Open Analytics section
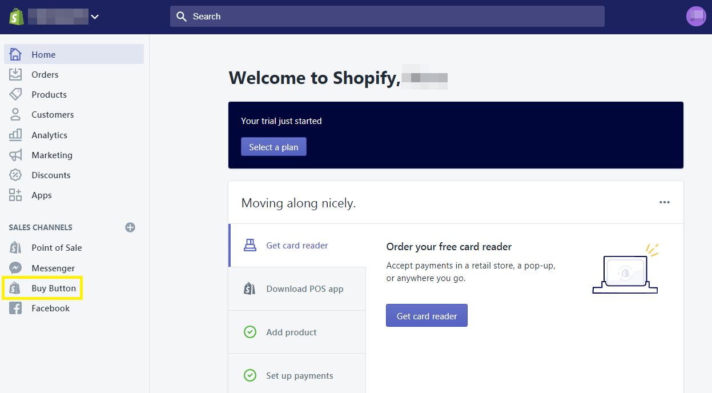The image size is (712, 393). coord(49,135)
